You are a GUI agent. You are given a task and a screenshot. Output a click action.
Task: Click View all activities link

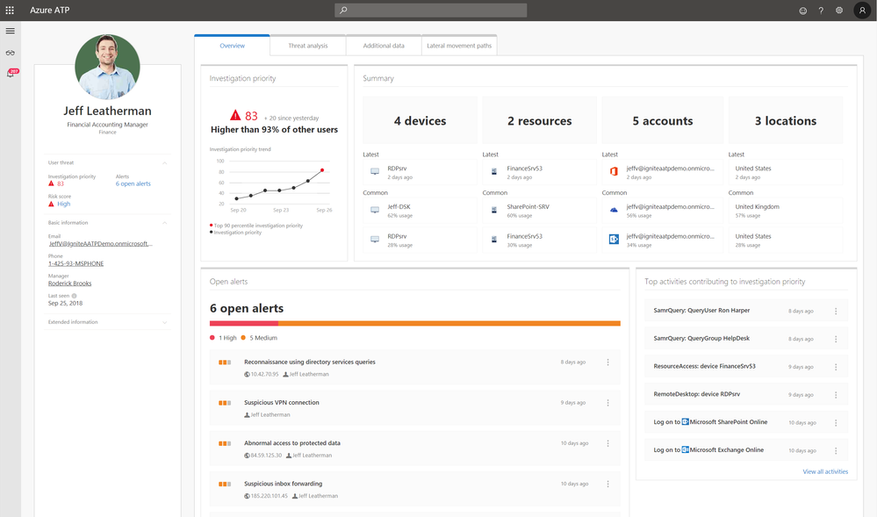pyautogui.click(x=825, y=471)
